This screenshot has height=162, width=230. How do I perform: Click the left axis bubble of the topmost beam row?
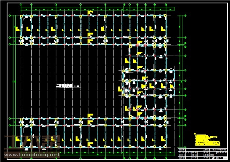(9, 16)
